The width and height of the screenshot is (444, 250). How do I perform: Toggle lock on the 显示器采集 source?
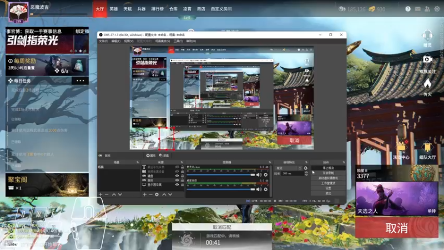click(183, 184)
